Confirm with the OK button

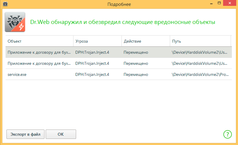point(61,134)
